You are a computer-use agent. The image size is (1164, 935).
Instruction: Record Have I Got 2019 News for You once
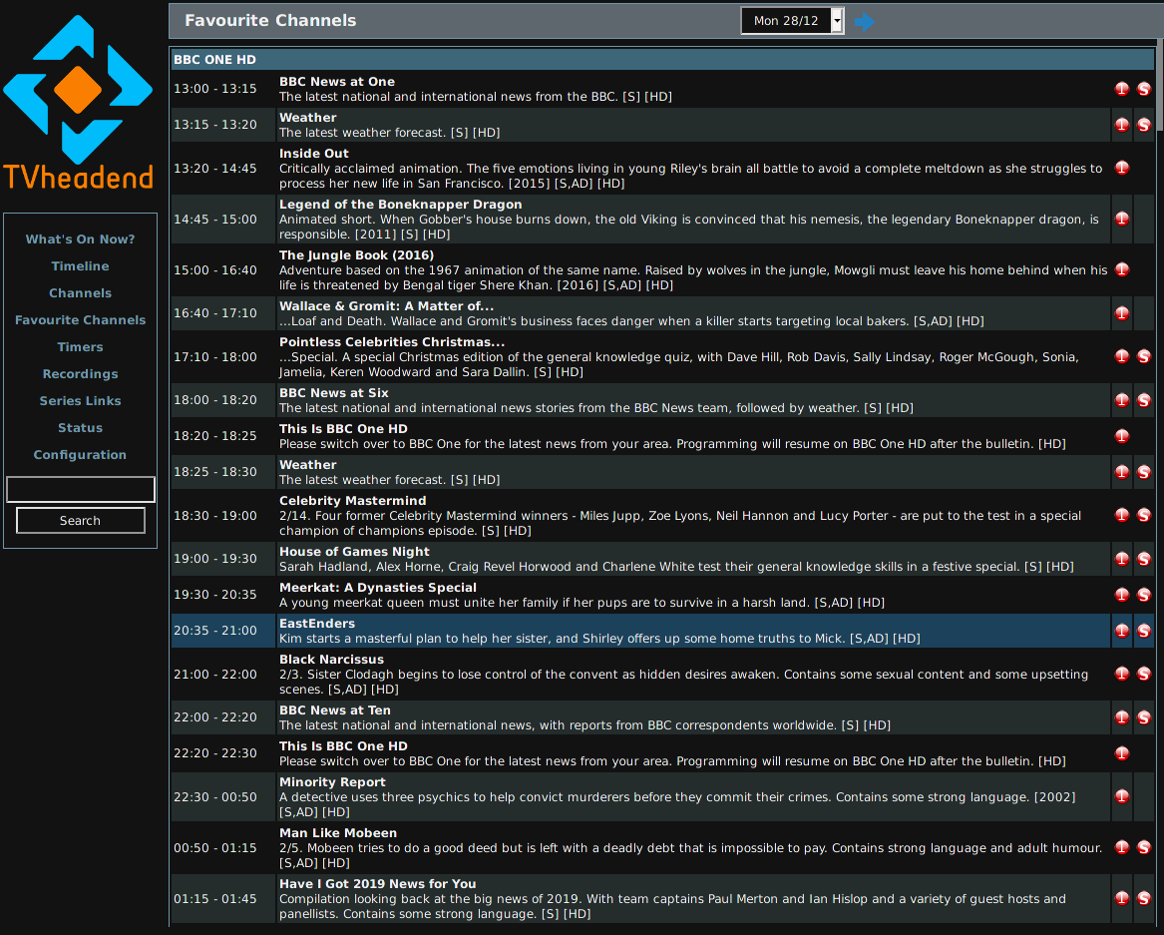tap(1122, 899)
